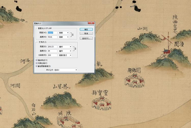Click the pixel 高度(H) input field

click(x=52, y=37)
